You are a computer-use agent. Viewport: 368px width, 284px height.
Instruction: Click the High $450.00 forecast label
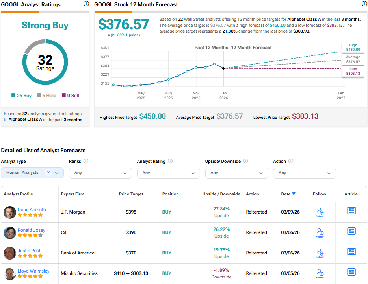353,48
